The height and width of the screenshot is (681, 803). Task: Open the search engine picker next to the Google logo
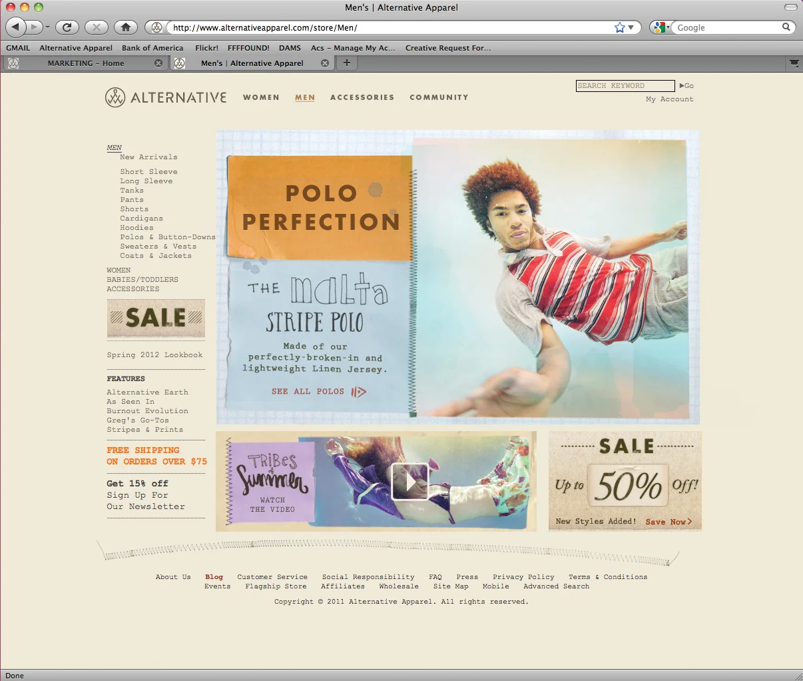667,27
